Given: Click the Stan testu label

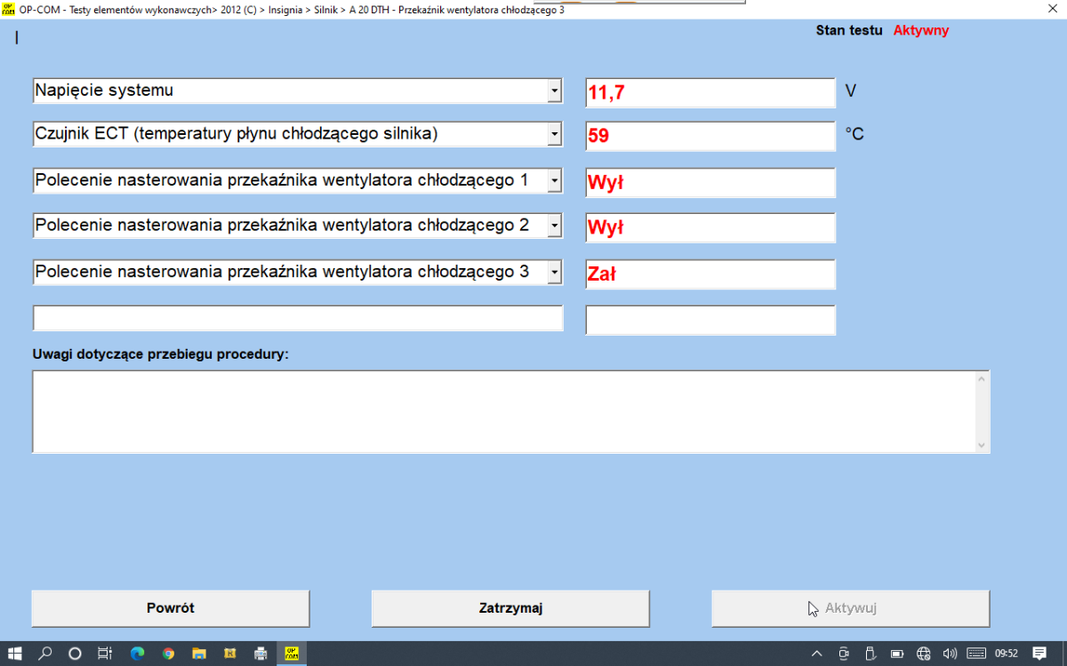Looking at the screenshot, I should pyautogui.click(x=849, y=30).
